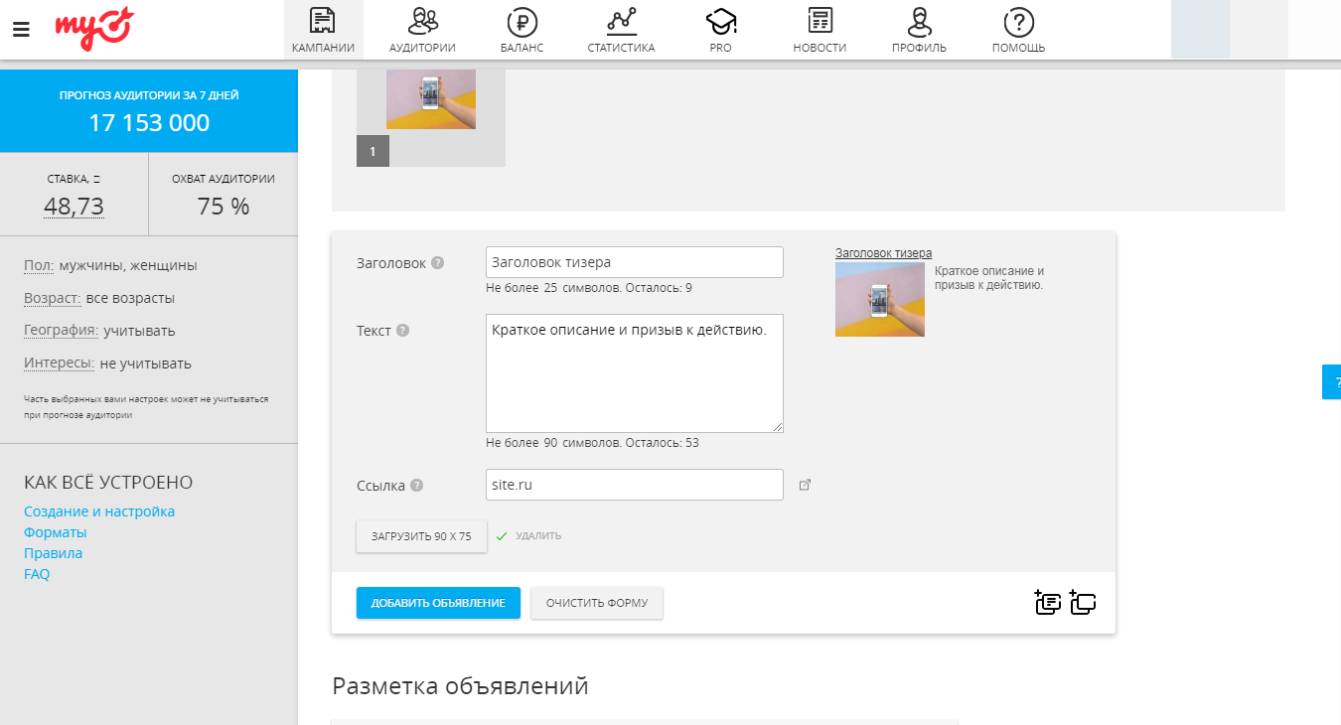1341x725 pixels.
Task: Click help icon next to Заголовок
Action: [x=438, y=263]
